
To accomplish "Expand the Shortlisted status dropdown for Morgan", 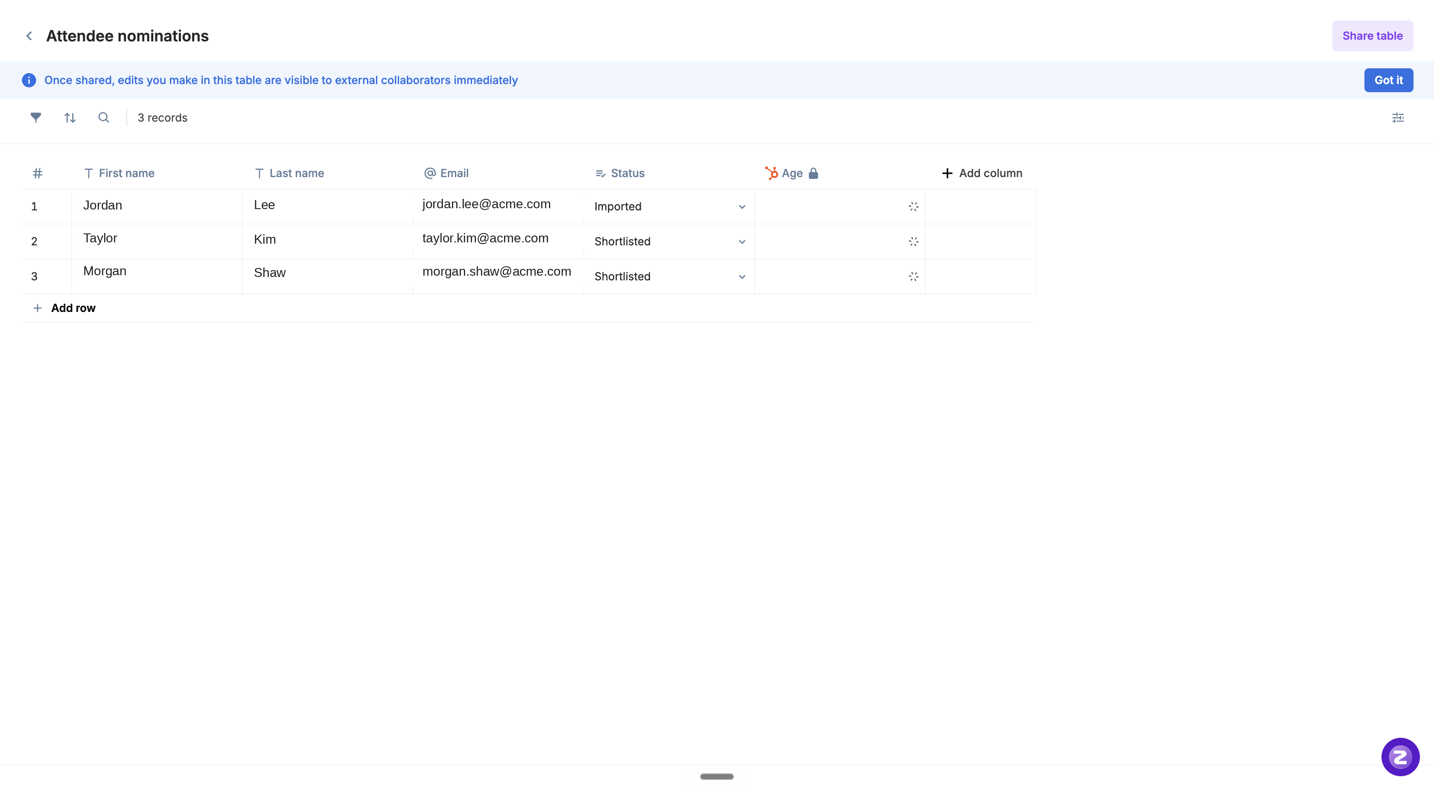I will (742, 277).
